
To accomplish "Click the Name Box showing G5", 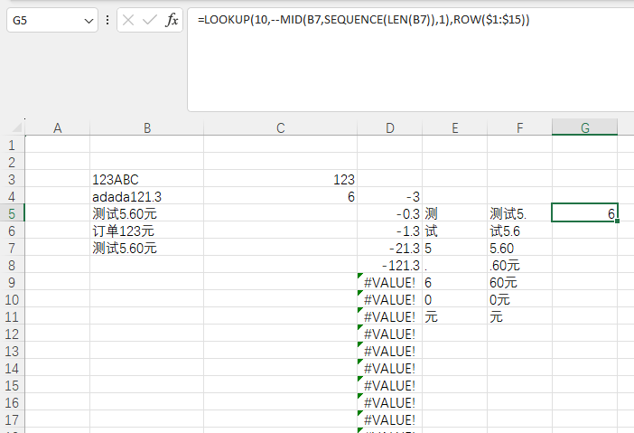I will pyautogui.click(x=52, y=20).
